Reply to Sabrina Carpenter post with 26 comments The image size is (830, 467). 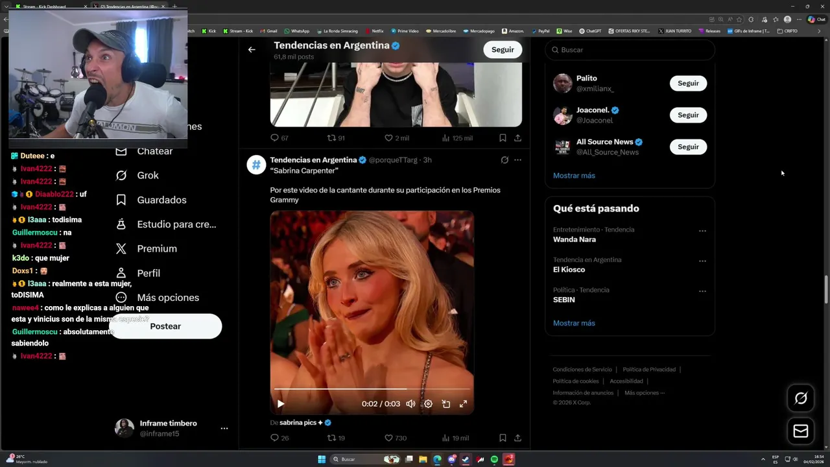[279, 438]
